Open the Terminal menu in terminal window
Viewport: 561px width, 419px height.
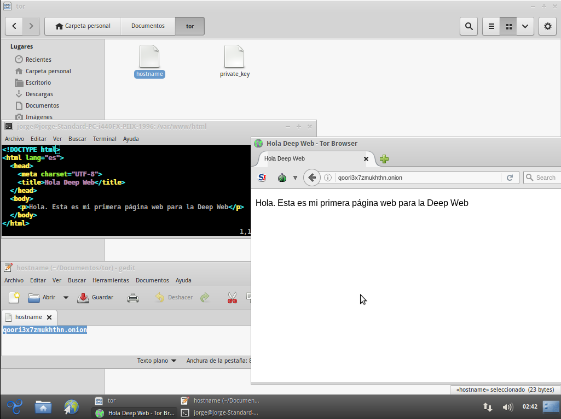(105, 139)
